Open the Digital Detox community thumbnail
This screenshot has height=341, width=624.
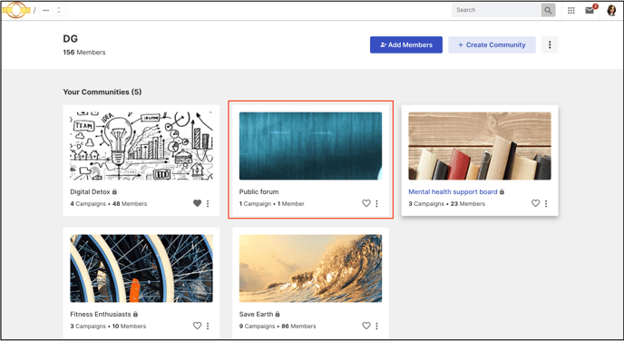pos(141,146)
